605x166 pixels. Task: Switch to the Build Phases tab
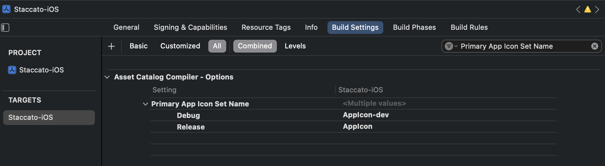pos(414,28)
